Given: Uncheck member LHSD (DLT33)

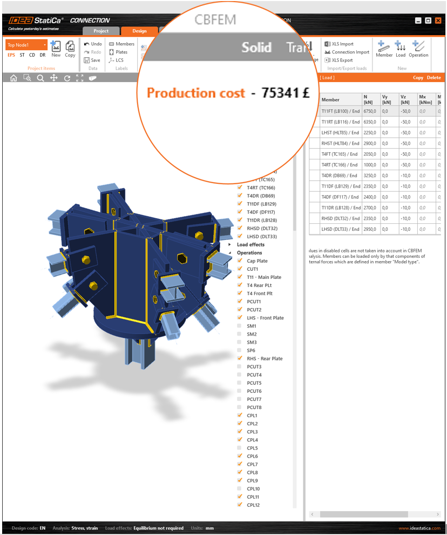Looking at the screenshot, I should [240, 237].
